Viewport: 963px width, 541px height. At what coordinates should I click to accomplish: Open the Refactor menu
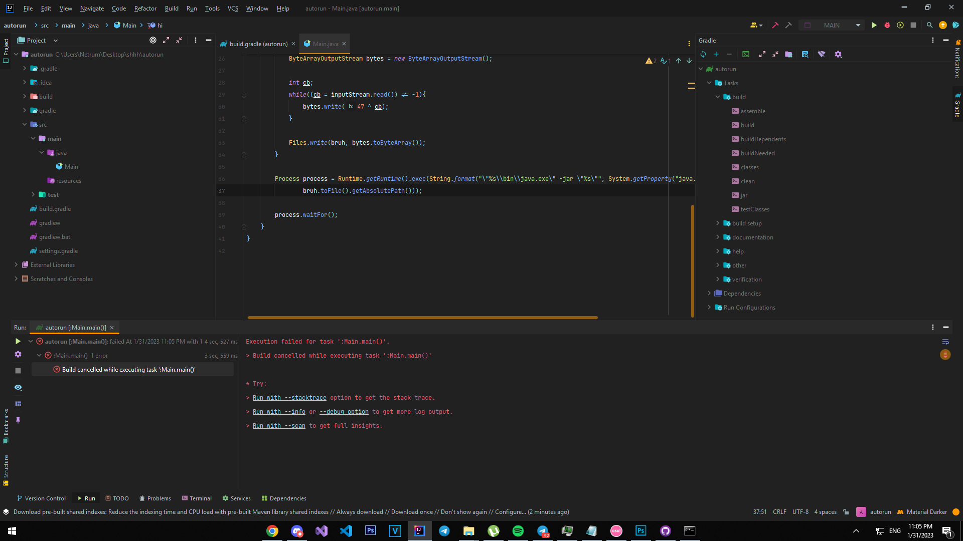(x=145, y=8)
